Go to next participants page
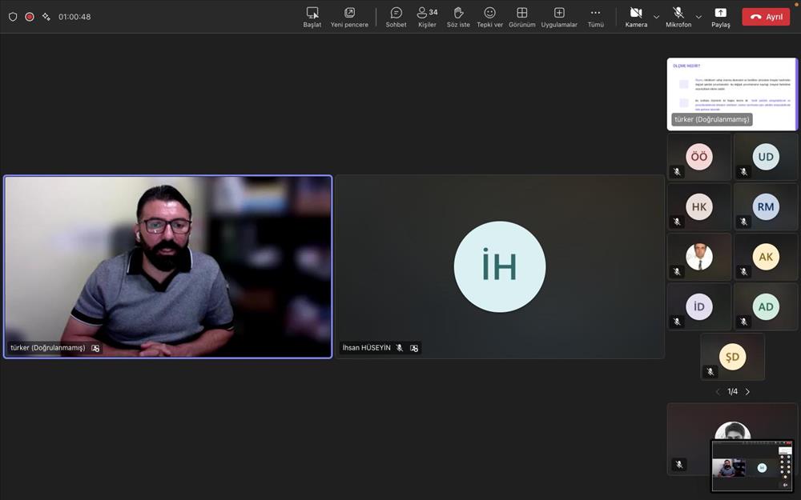This screenshot has width=801, height=500. [748, 392]
